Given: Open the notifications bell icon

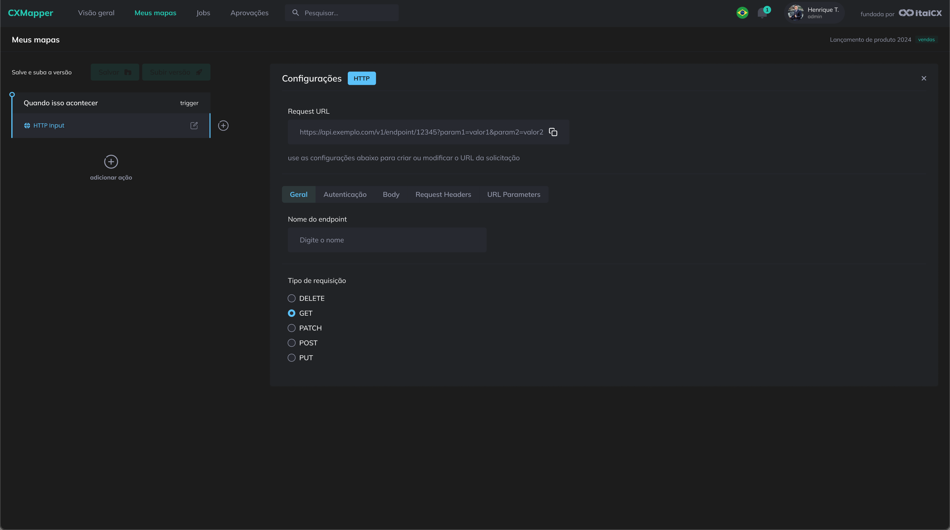Looking at the screenshot, I should pyautogui.click(x=762, y=13).
